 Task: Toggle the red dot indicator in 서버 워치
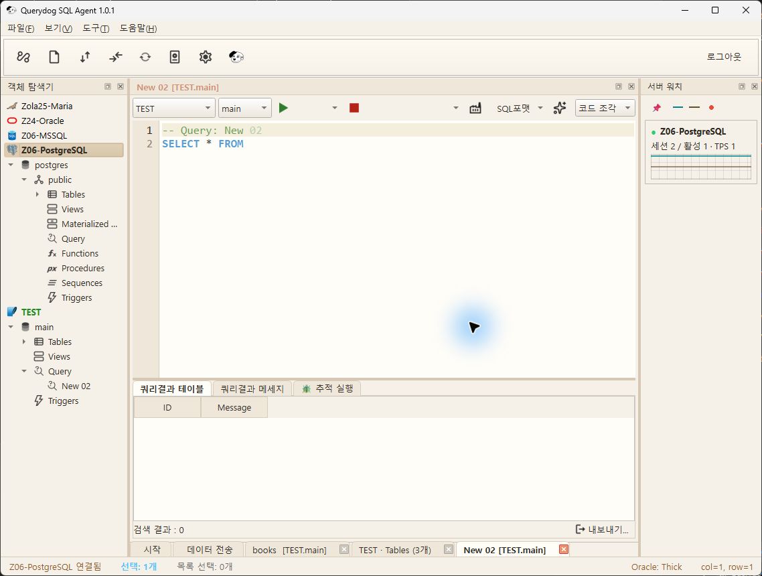(712, 107)
